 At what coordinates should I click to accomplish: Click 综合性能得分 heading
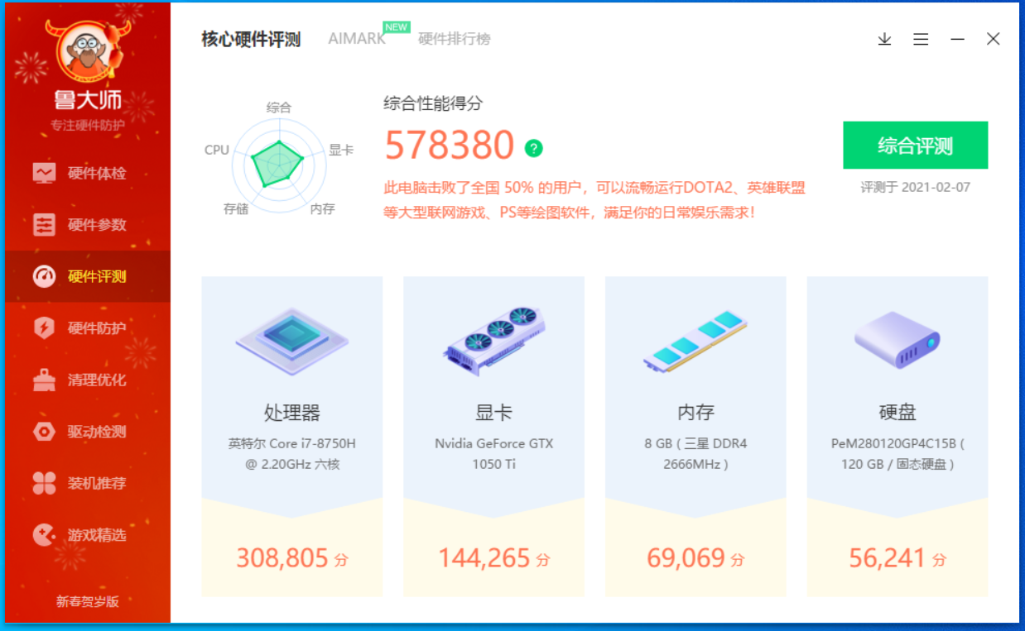click(433, 103)
